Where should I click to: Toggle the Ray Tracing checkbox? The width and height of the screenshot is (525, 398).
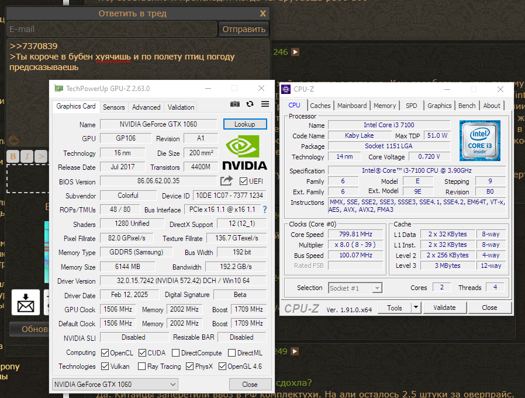pos(141,366)
